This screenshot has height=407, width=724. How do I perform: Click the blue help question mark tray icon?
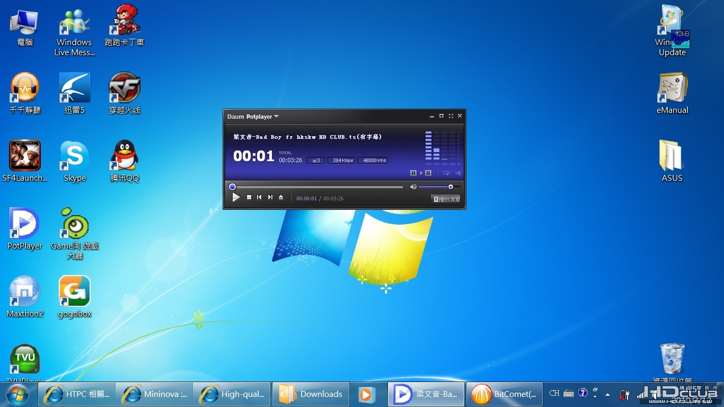coord(583,393)
